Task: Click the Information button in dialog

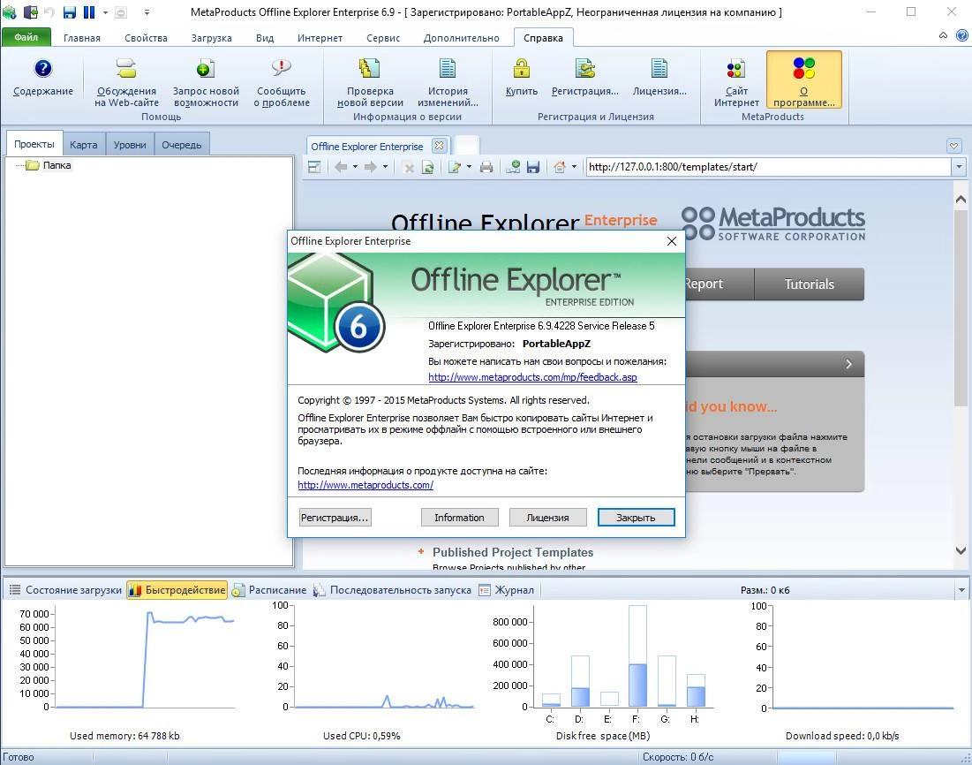Action: click(x=459, y=518)
